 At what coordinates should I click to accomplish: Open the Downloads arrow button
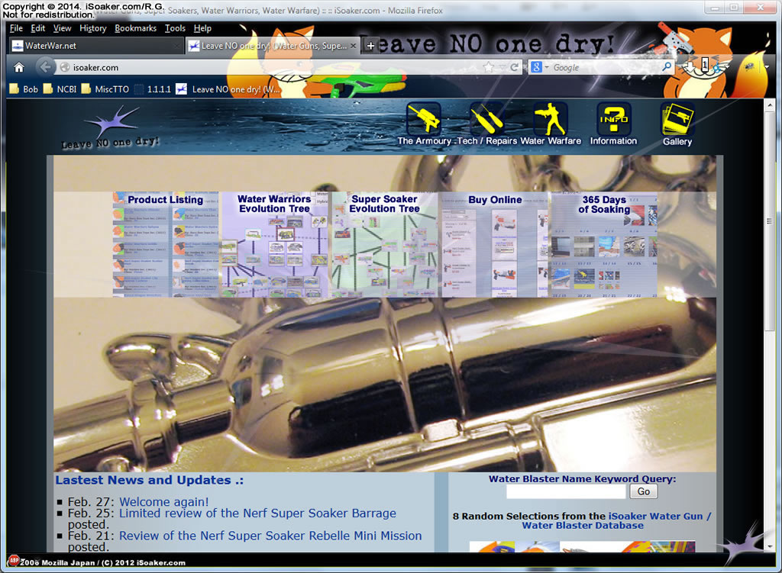(x=690, y=67)
